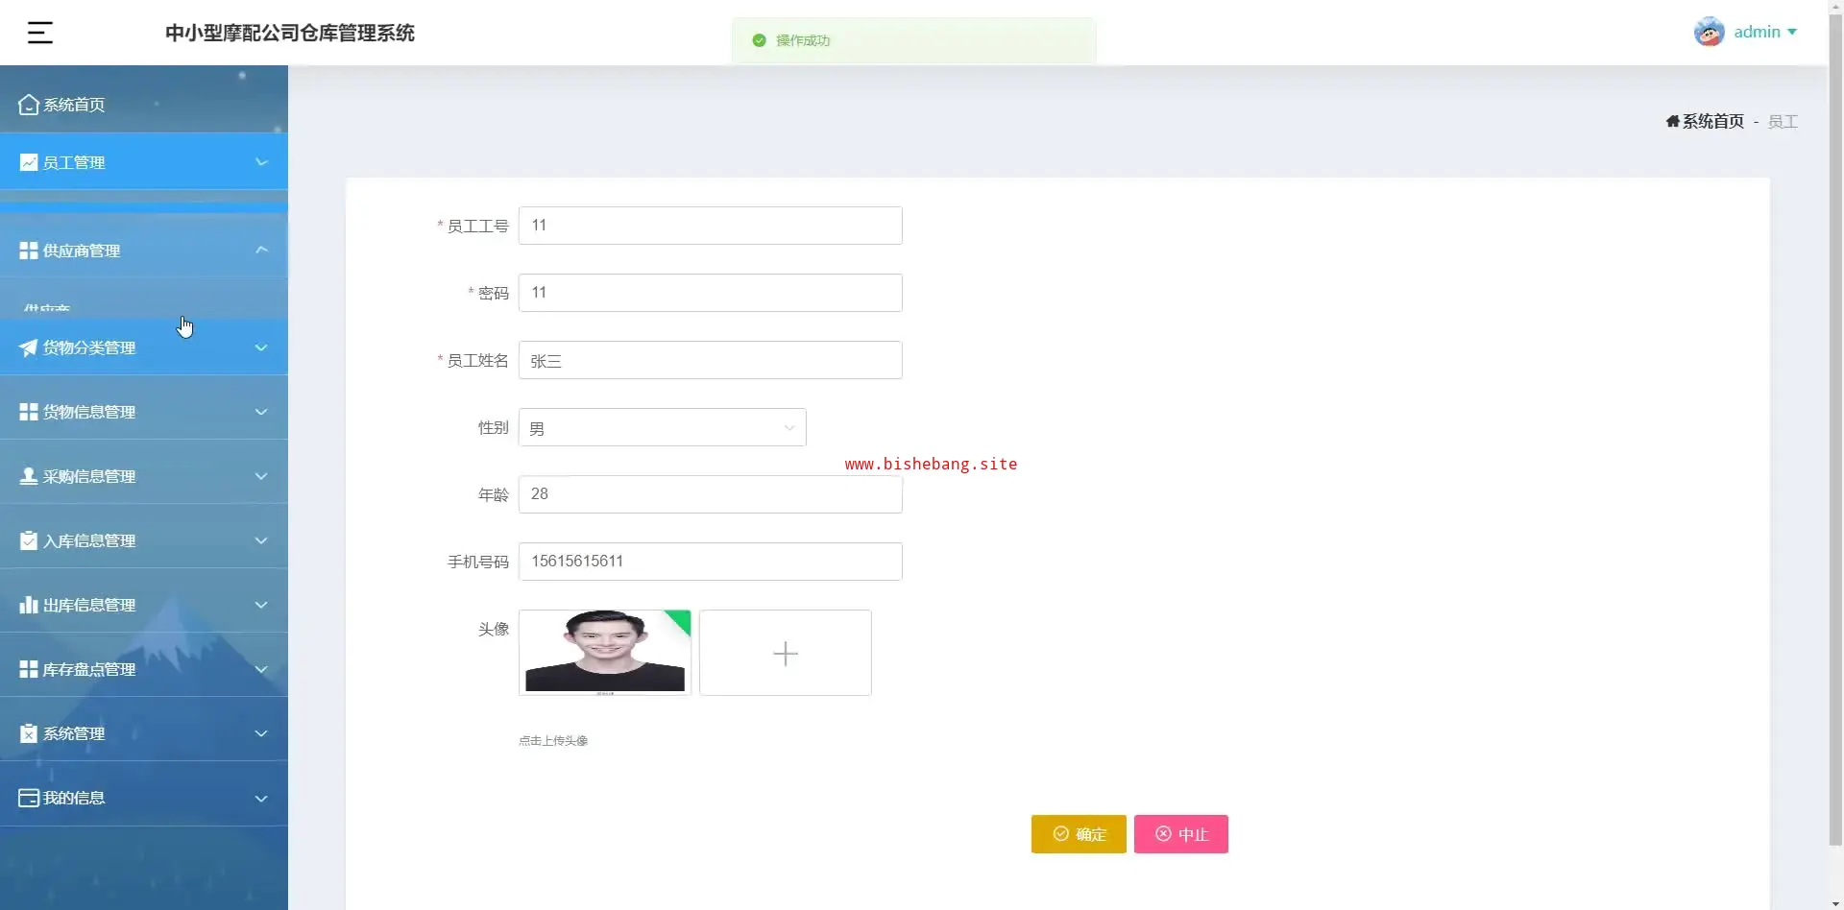Click the plus icon to upload avatar
This screenshot has height=910, width=1844.
click(x=786, y=653)
